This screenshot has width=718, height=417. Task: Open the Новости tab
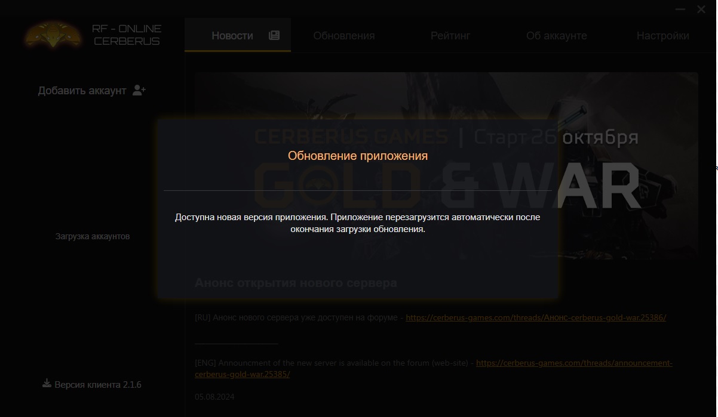[238, 35]
